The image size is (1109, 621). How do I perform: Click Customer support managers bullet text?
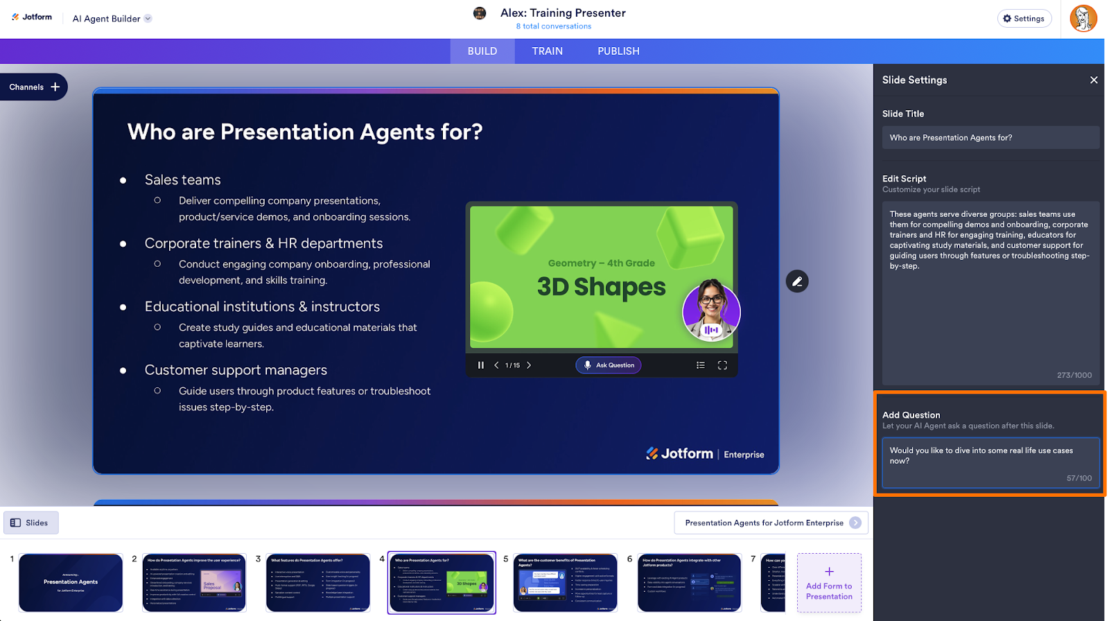coord(236,370)
